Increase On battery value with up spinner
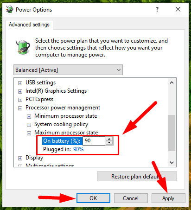Viewport: 191px width, 210px height. click(x=109, y=139)
